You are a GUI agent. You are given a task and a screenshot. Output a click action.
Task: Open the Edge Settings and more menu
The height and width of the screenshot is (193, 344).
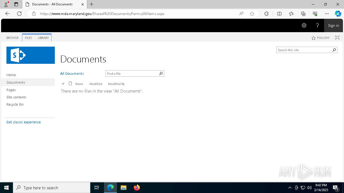click(327, 14)
